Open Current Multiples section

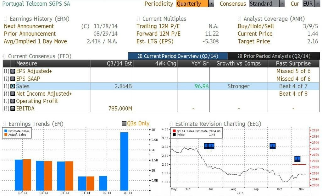[164, 19]
